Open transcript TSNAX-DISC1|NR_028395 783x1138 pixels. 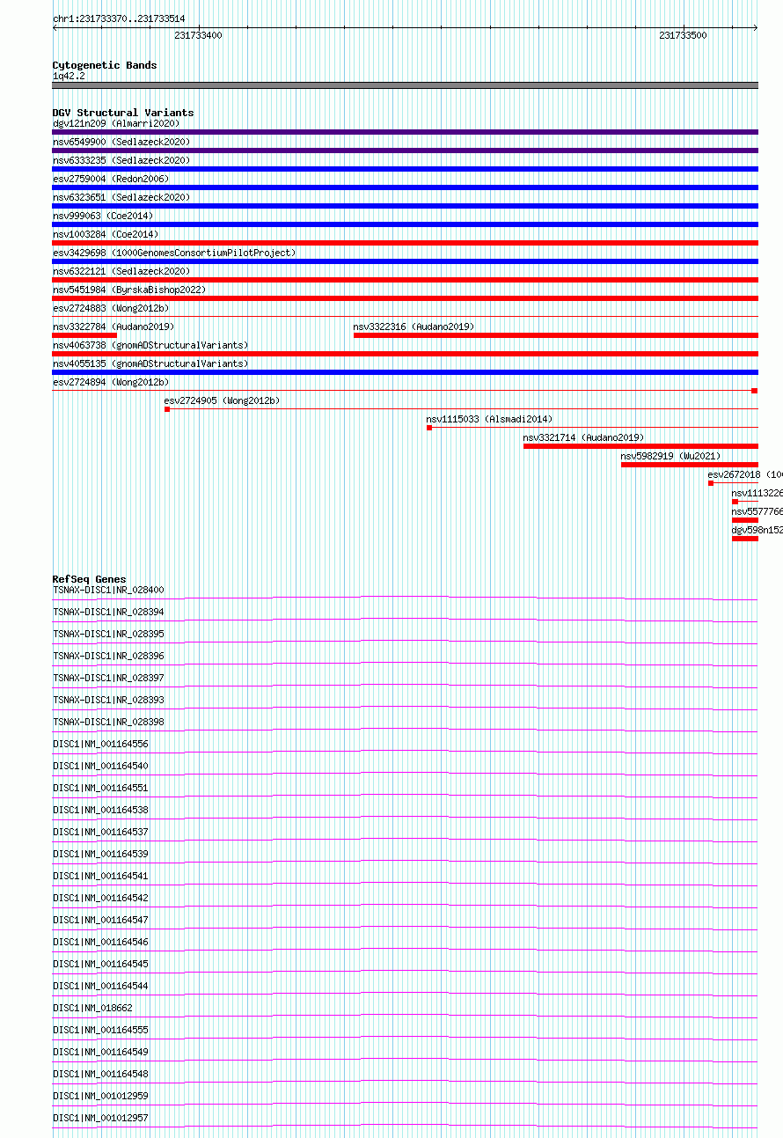click(x=108, y=634)
